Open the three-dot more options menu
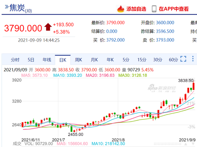 193,59
